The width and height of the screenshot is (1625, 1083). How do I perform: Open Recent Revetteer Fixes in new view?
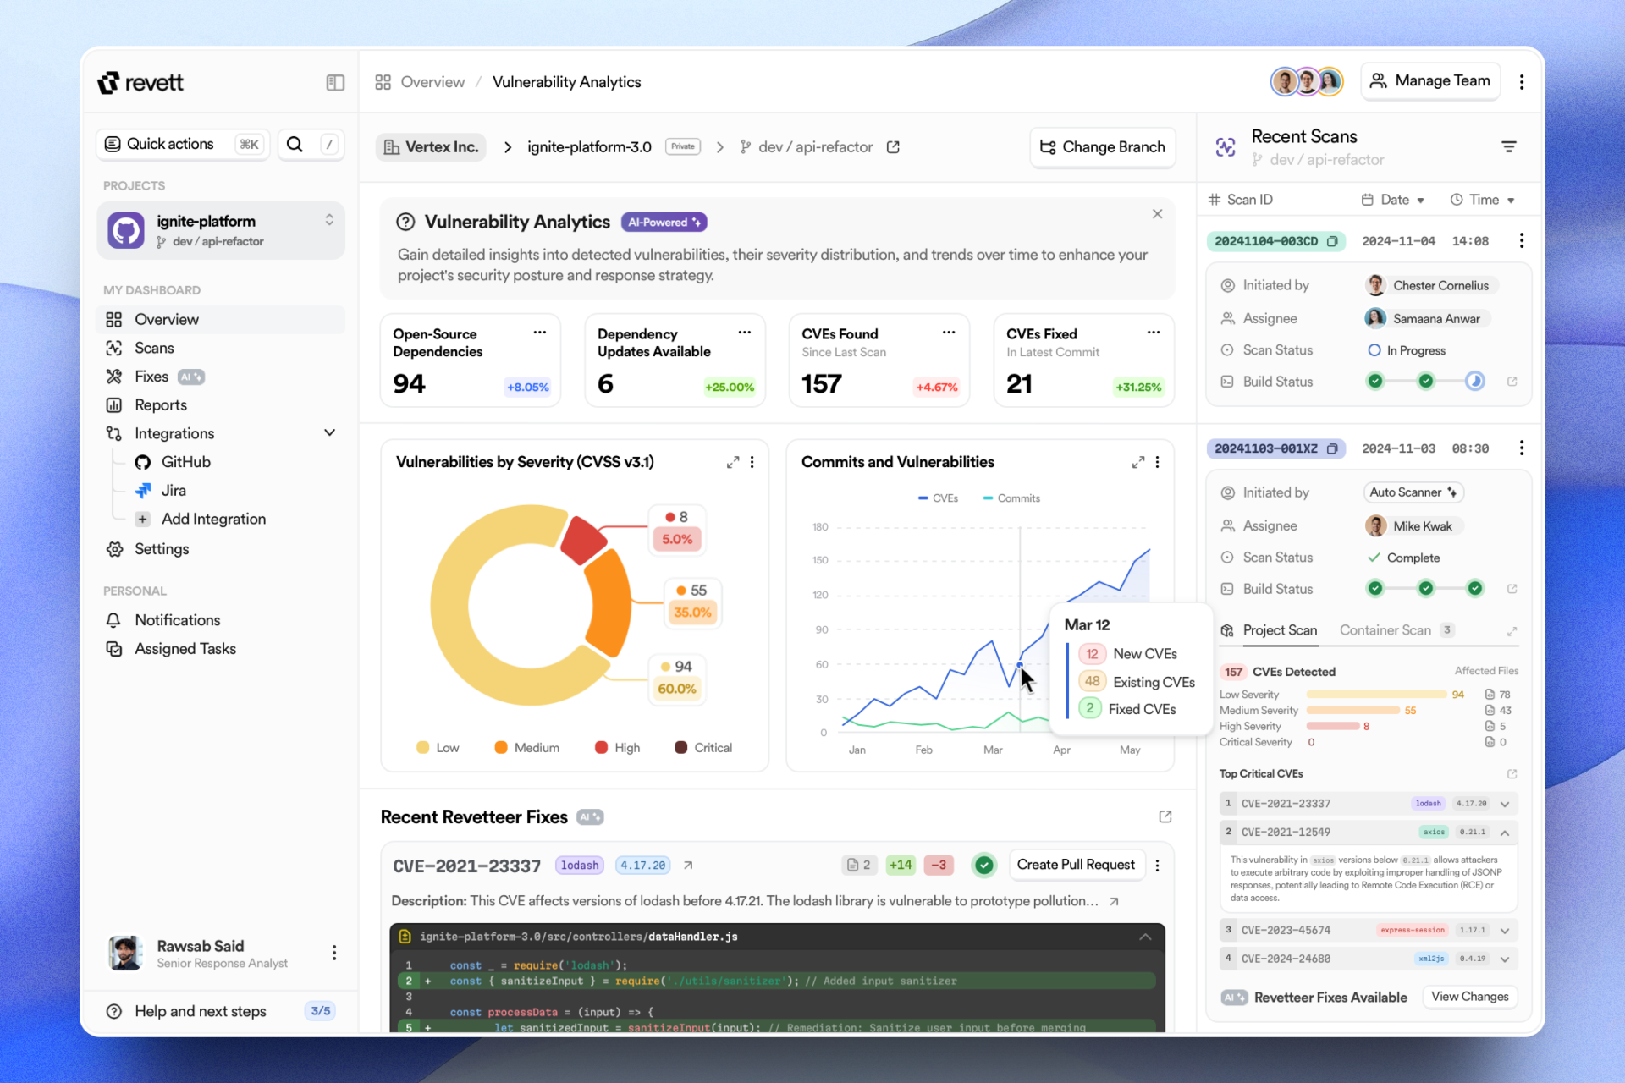pos(1165,816)
